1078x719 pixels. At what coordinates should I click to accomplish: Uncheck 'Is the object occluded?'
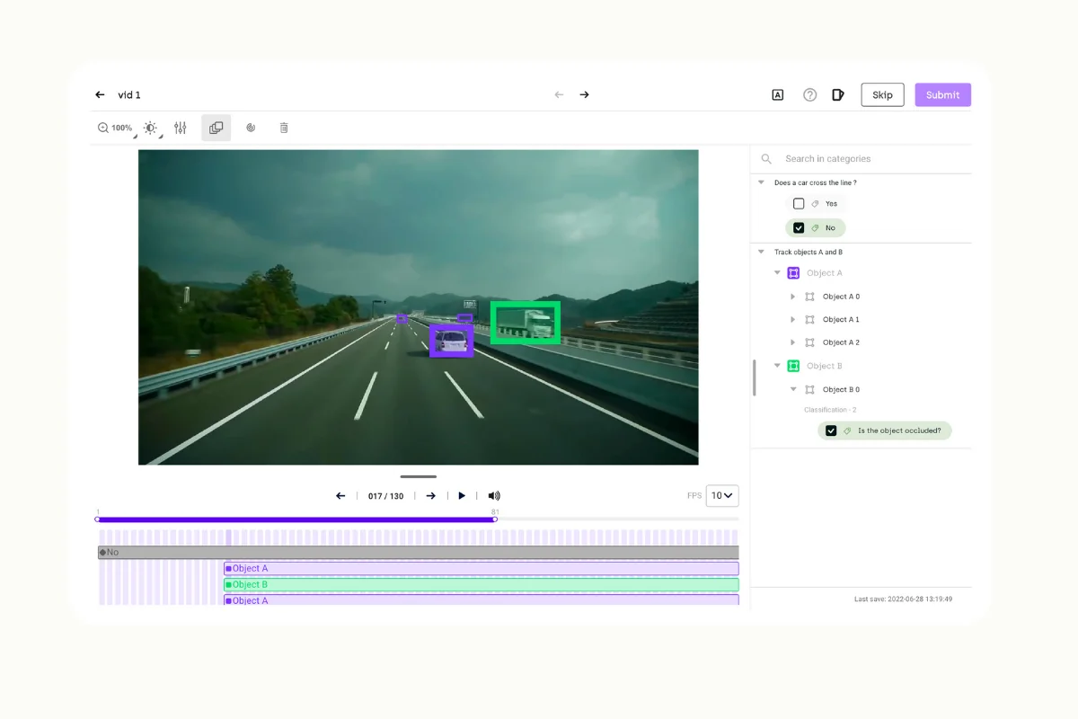pyautogui.click(x=831, y=431)
